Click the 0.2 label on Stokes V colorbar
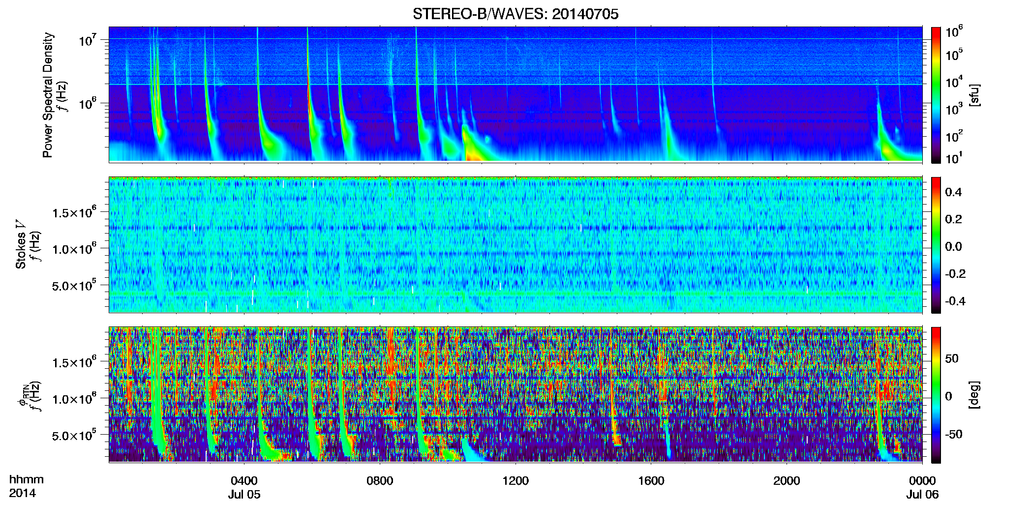Image resolution: width=1031 pixels, height=531 pixels. (x=953, y=219)
